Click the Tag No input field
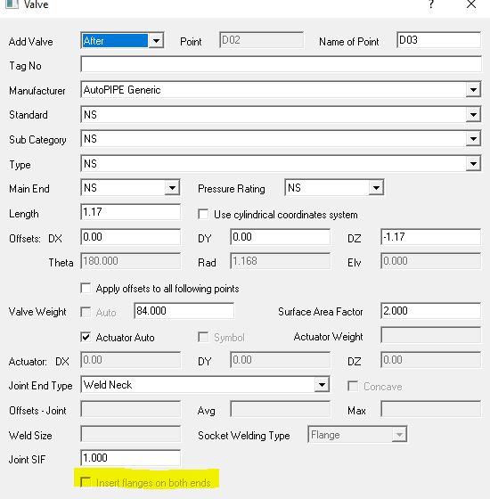 [x=281, y=64]
